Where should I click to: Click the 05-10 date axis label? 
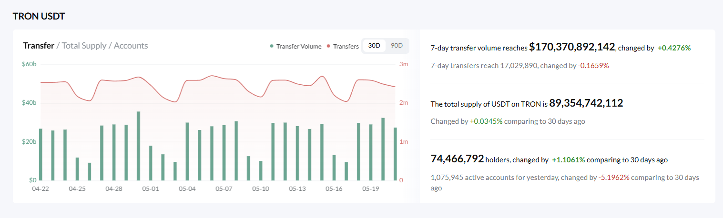[261, 188]
